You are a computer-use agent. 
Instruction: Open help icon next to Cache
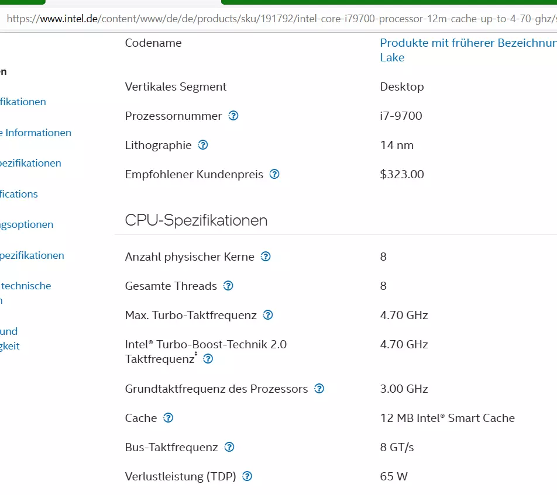coord(168,418)
